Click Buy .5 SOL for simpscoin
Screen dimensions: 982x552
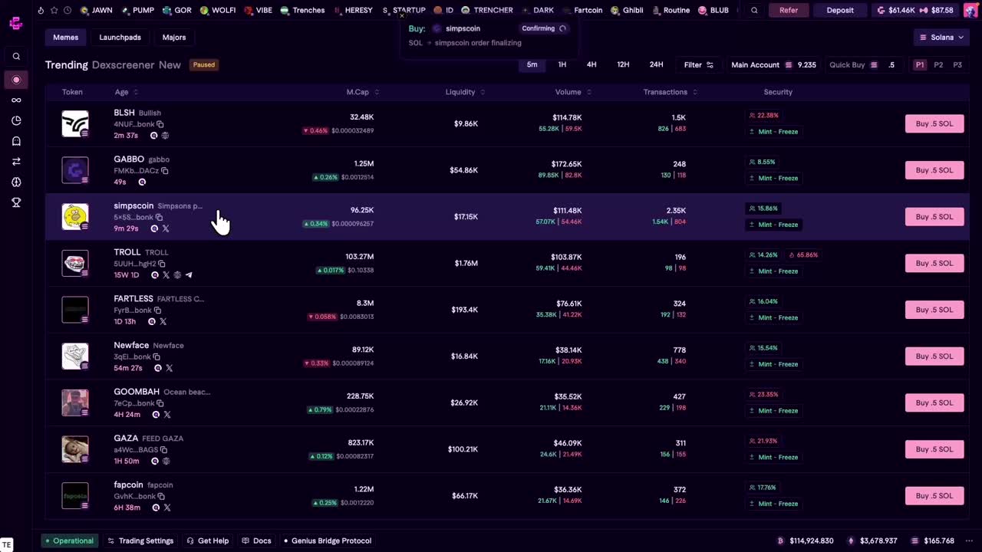(x=934, y=216)
